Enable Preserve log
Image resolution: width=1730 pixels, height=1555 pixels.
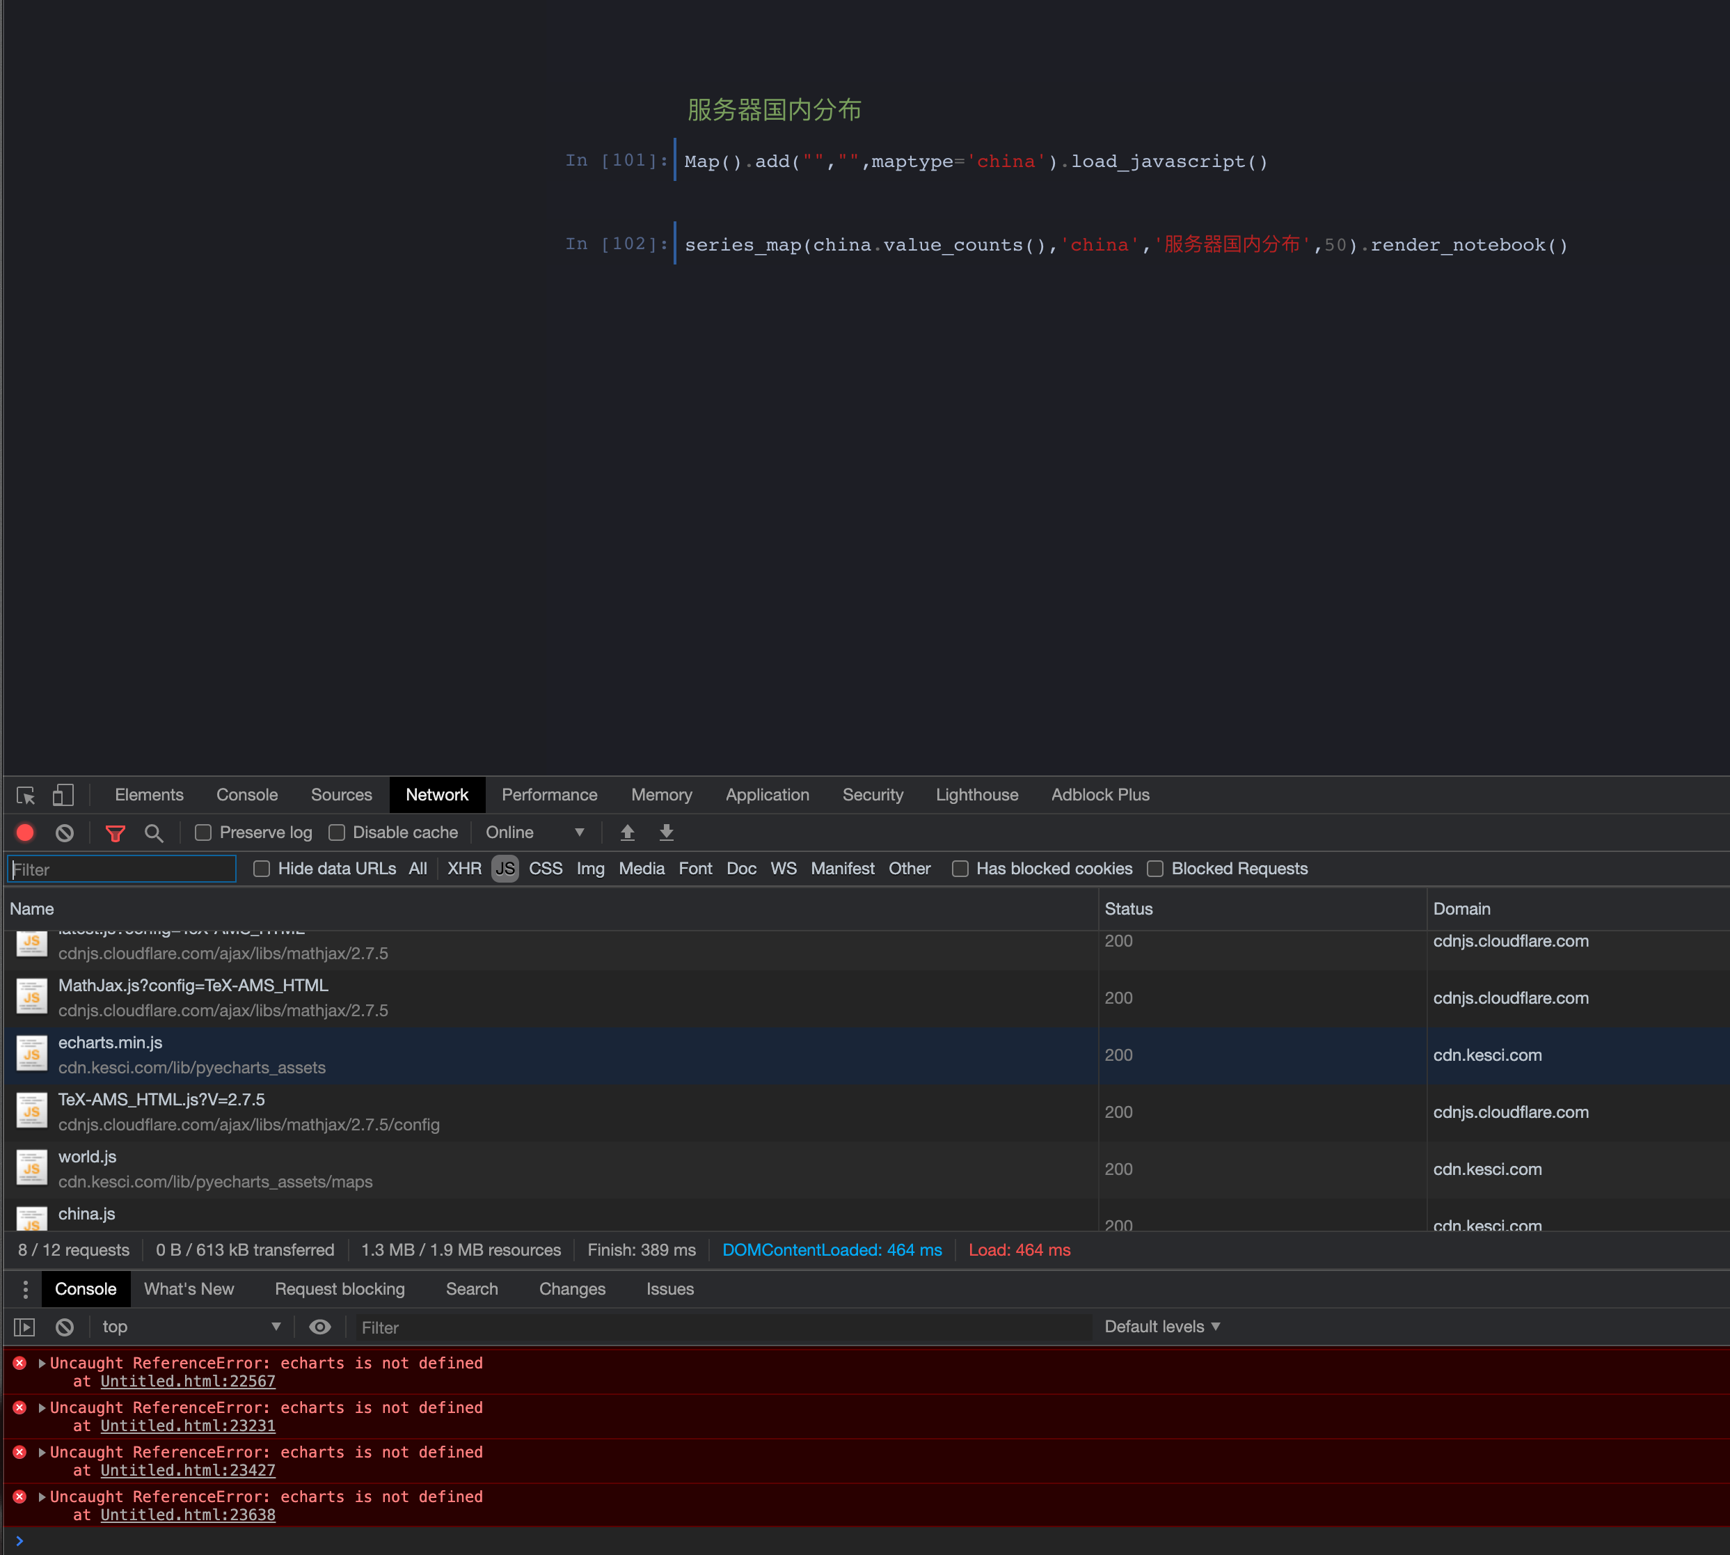point(203,832)
